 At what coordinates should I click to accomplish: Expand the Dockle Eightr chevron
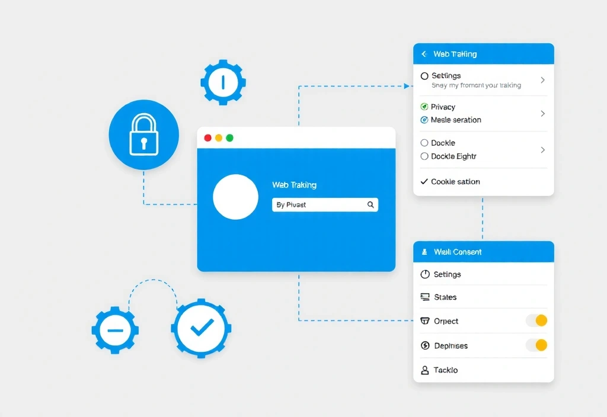click(x=544, y=150)
